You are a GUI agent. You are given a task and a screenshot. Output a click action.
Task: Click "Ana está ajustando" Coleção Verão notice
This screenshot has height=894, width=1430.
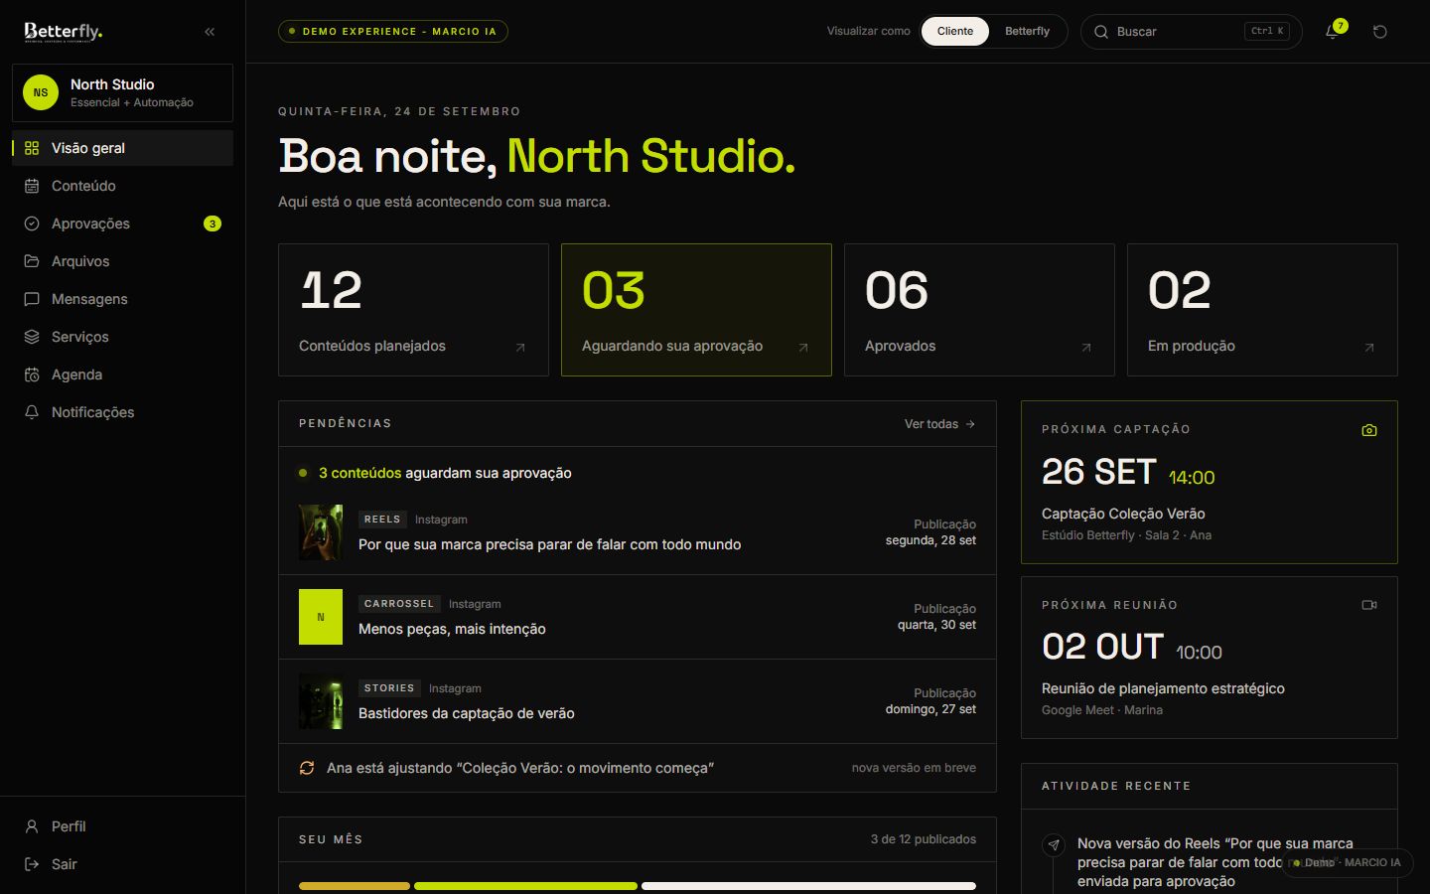[638, 768]
